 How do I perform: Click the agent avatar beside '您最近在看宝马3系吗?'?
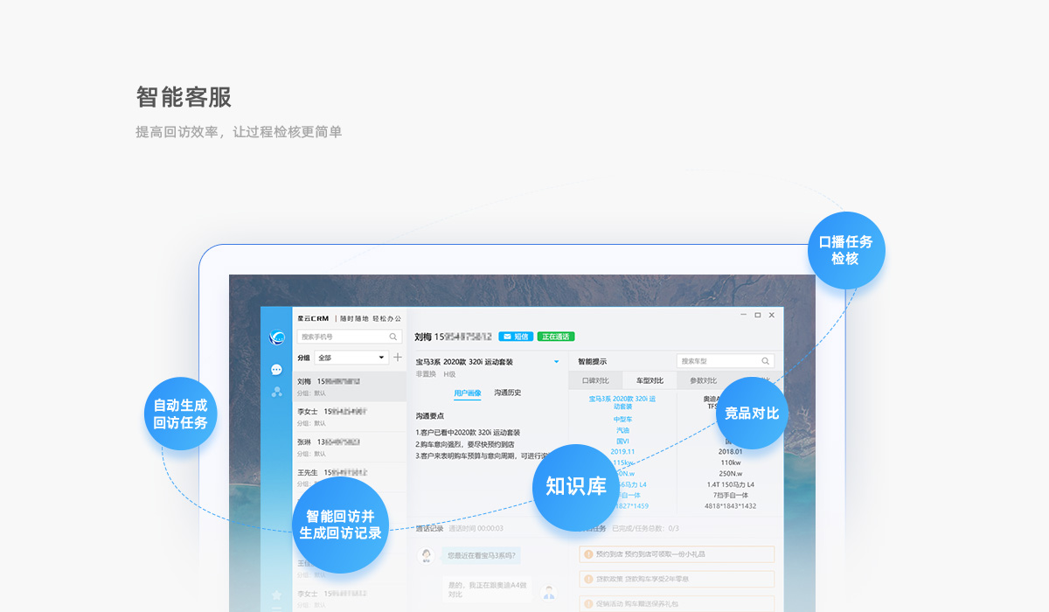427,554
